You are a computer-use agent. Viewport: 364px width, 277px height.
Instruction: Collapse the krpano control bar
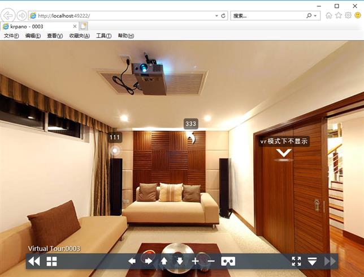coord(312,261)
